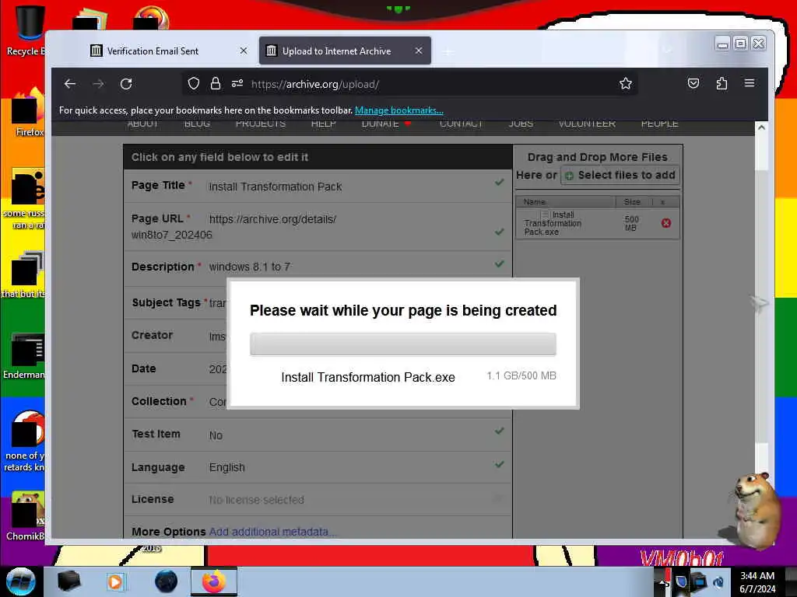
Task: Remove Install Transformation Pack.exe with red X
Action: click(x=666, y=223)
